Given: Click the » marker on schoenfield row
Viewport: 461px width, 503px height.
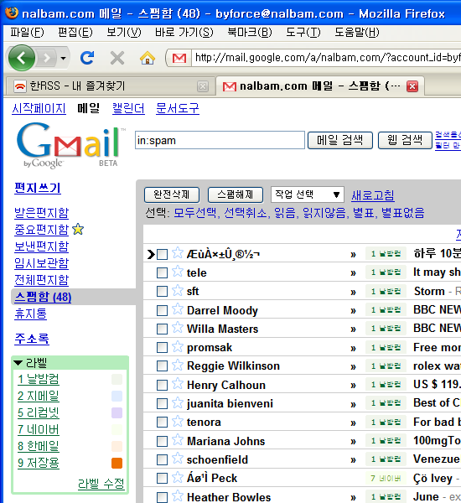Looking at the screenshot, I should (353, 460).
